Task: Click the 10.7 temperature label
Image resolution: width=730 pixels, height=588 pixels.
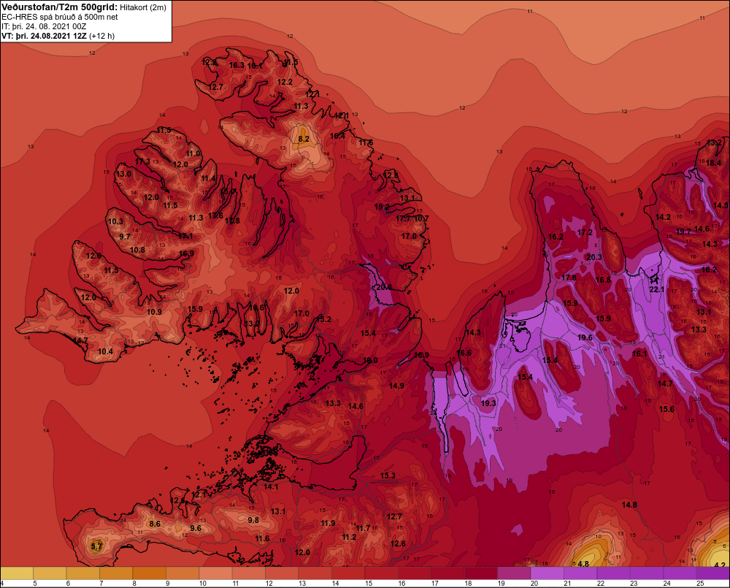Action: 421,218
